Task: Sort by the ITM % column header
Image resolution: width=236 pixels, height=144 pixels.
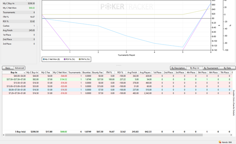Action: coord(109,73)
